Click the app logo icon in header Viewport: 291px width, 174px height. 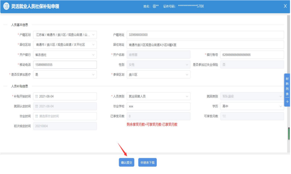point(6,6)
